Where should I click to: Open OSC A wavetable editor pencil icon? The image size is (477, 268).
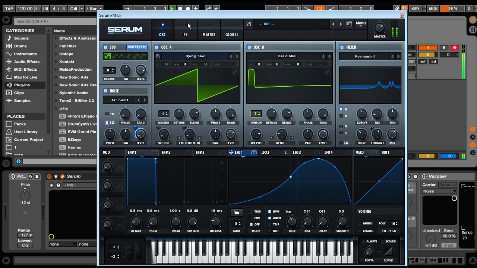point(235,71)
